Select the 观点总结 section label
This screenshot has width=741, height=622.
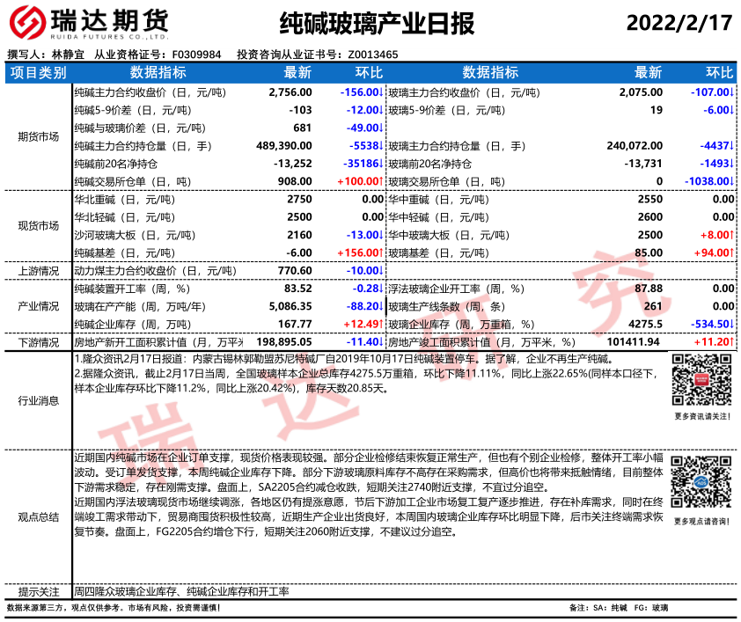38,516
